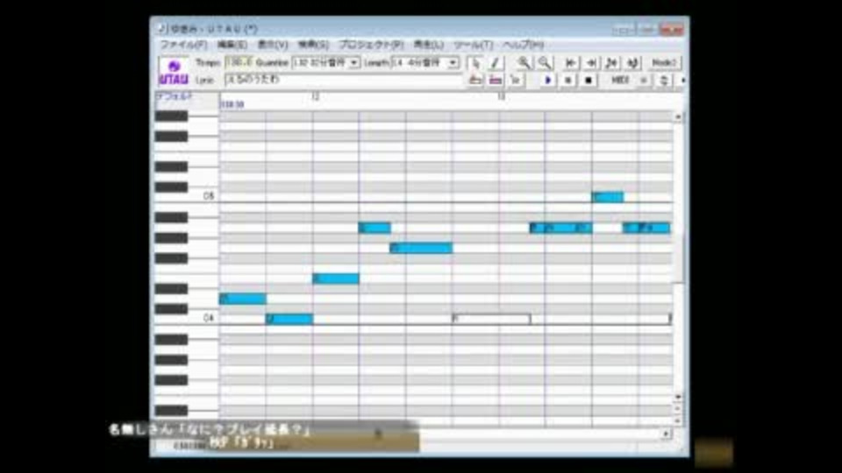Click the C4 piano key
The image size is (842, 473).
coord(186,318)
